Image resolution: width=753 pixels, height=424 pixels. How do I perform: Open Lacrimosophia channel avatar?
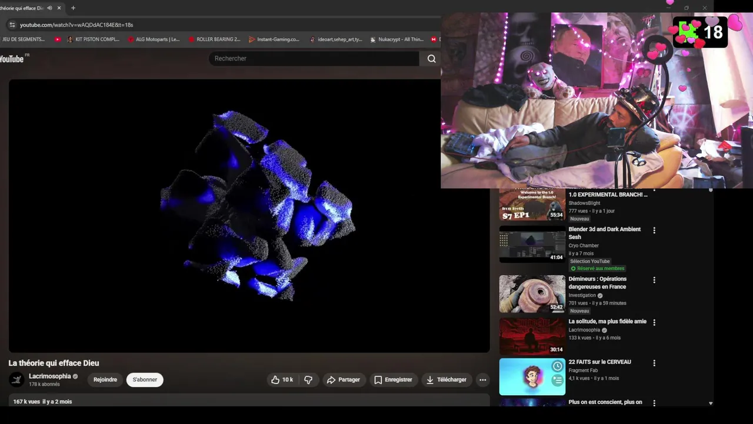pos(17,380)
